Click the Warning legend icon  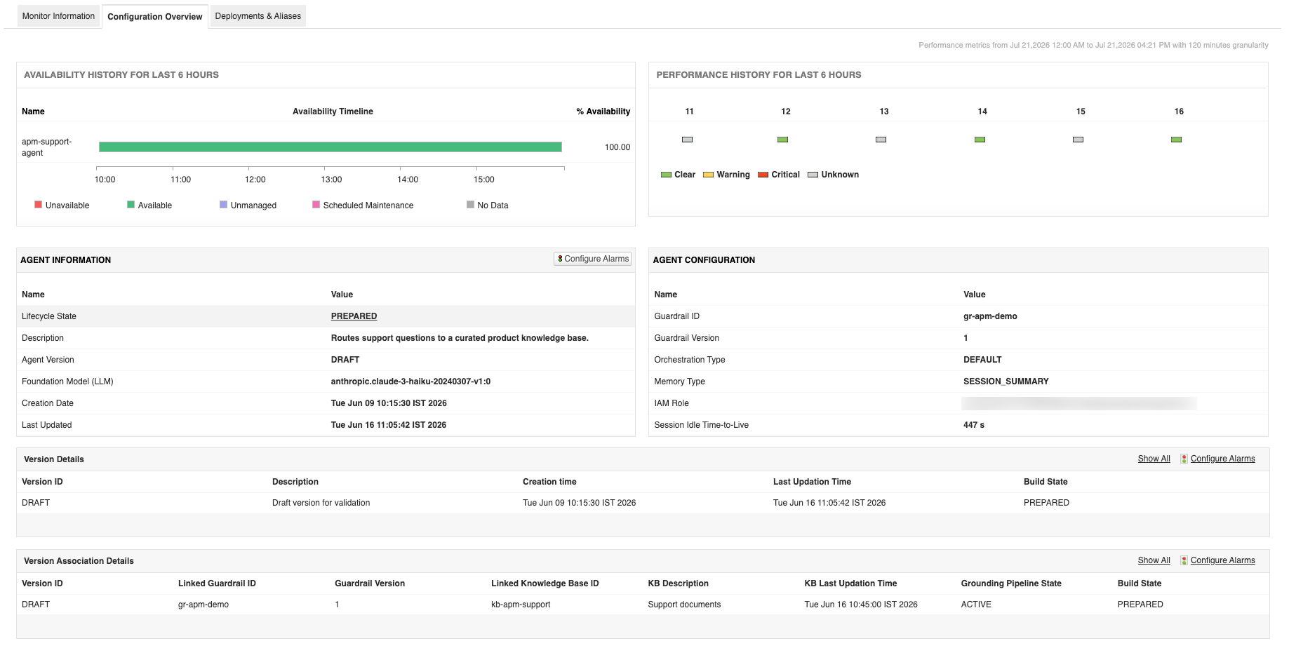708,175
